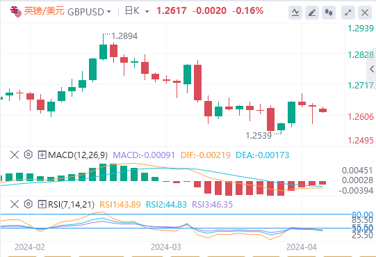
Task: Collapse side panel with left chevron
Action: (372, 69)
